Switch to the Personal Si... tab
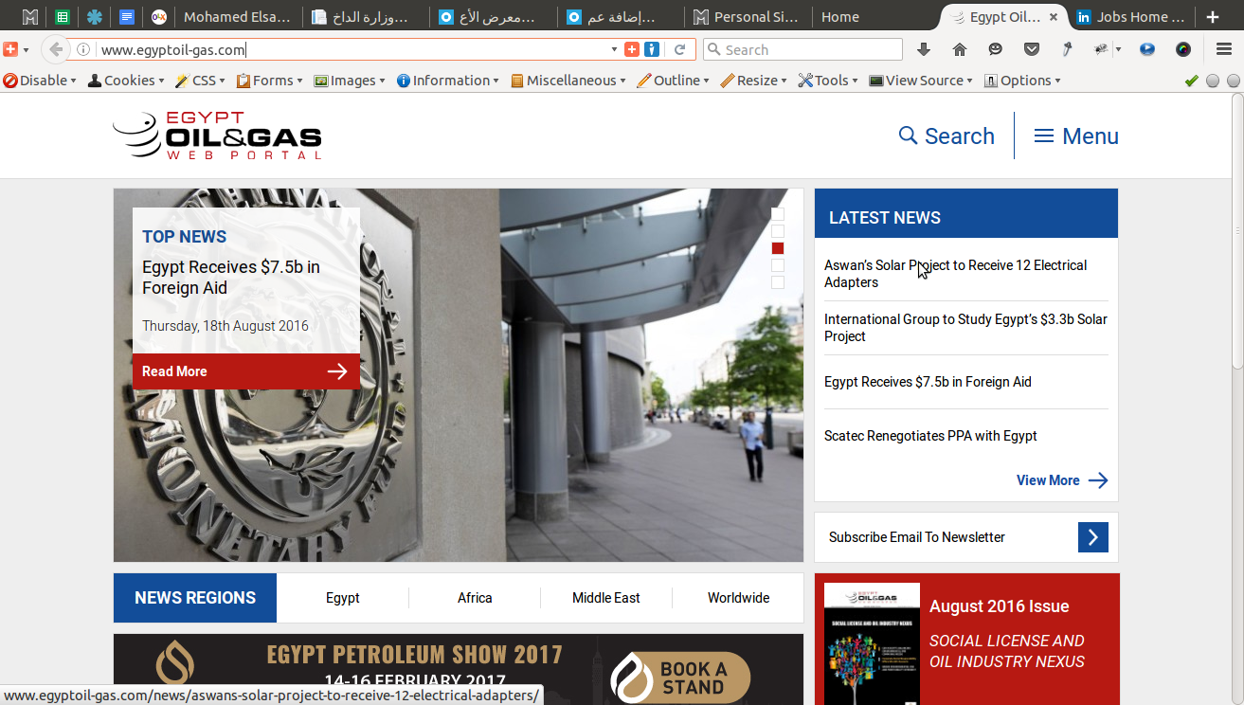This screenshot has height=705, width=1244. click(x=748, y=17)
